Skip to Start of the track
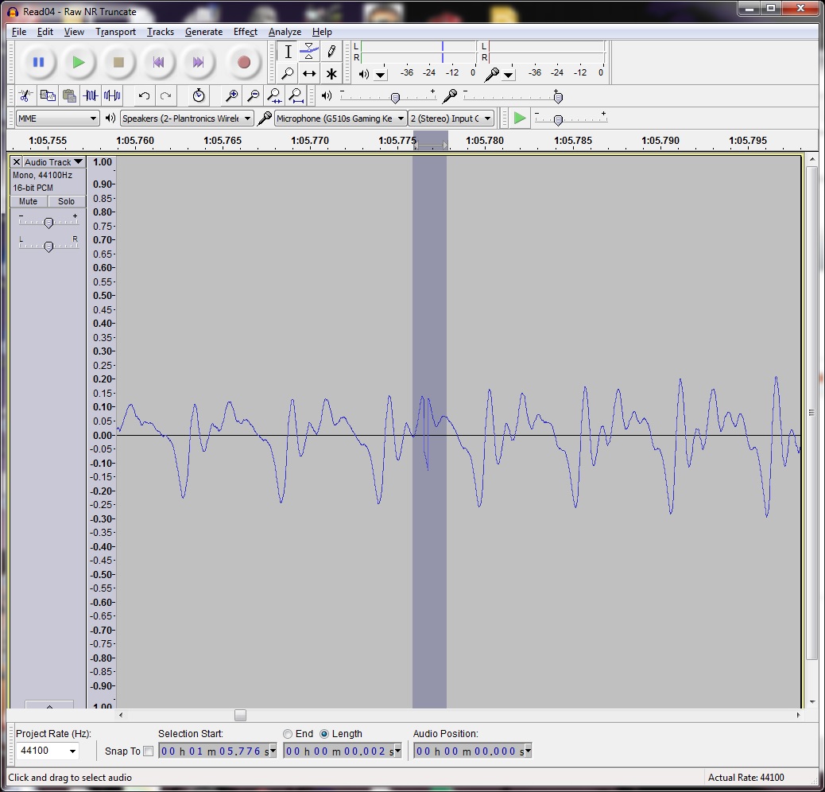The width and height of the screenshot is (825, 792). (158, 63)
